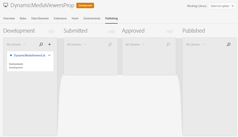Click the Development environment value in library card
The image size is (238, 137).
tap(16, 68)
